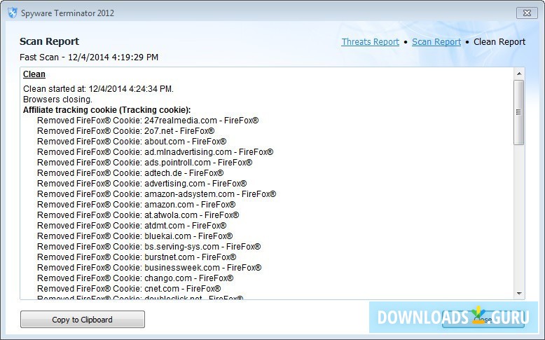The image size is (545, 340).
Task: Select the adtech.de cookie entry
Action: pos(130,172)
